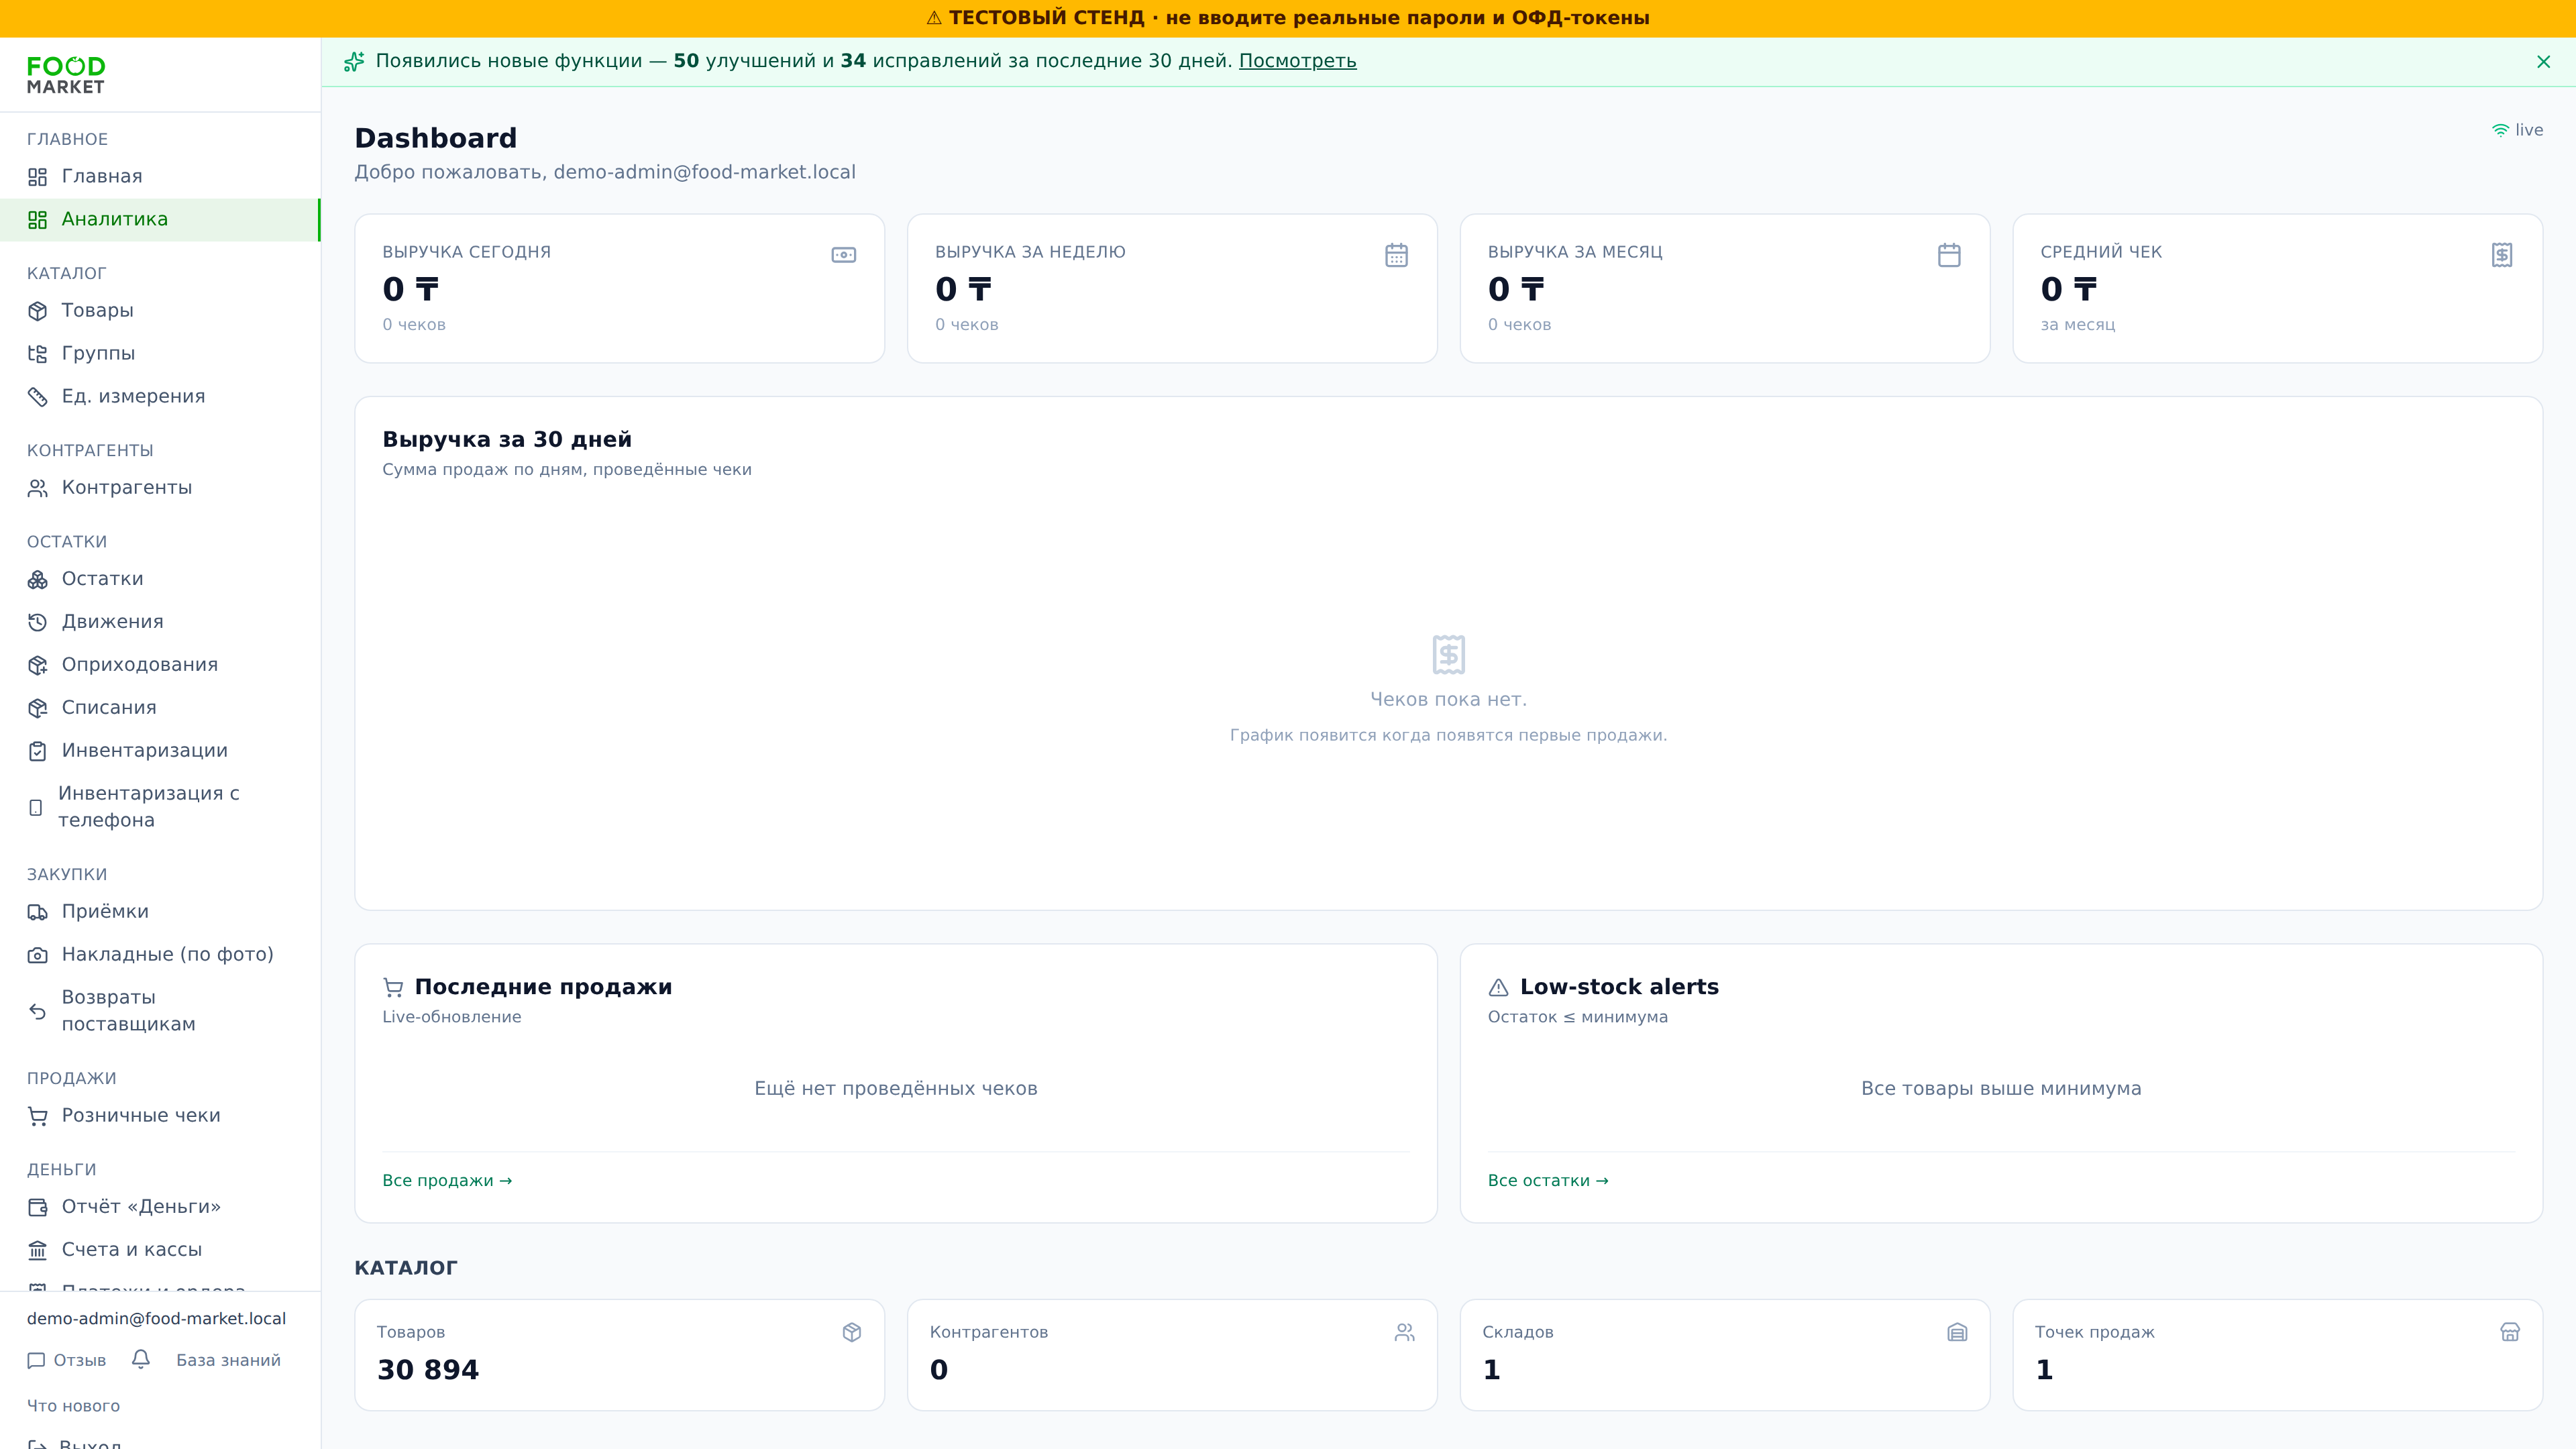This screenshot has height=1449, width=2576.
Task: Click the Food Market logo
Action: (x=66, y=75)
